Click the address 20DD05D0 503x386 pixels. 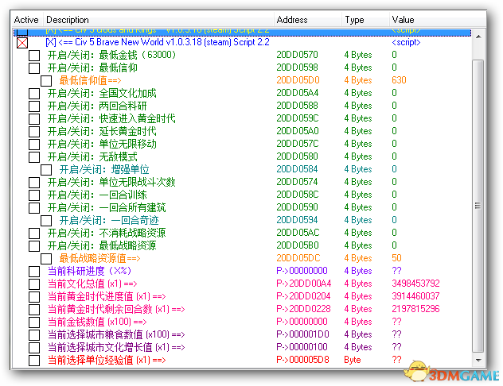[298, 80]
